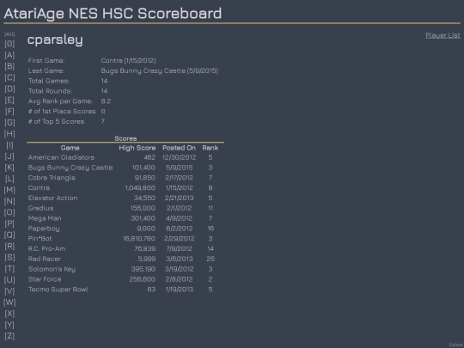This screenshot has height=348, width=464.
Task: Select Solomon's Key game row
Action: pyautogui.click(x=125, y=269)
